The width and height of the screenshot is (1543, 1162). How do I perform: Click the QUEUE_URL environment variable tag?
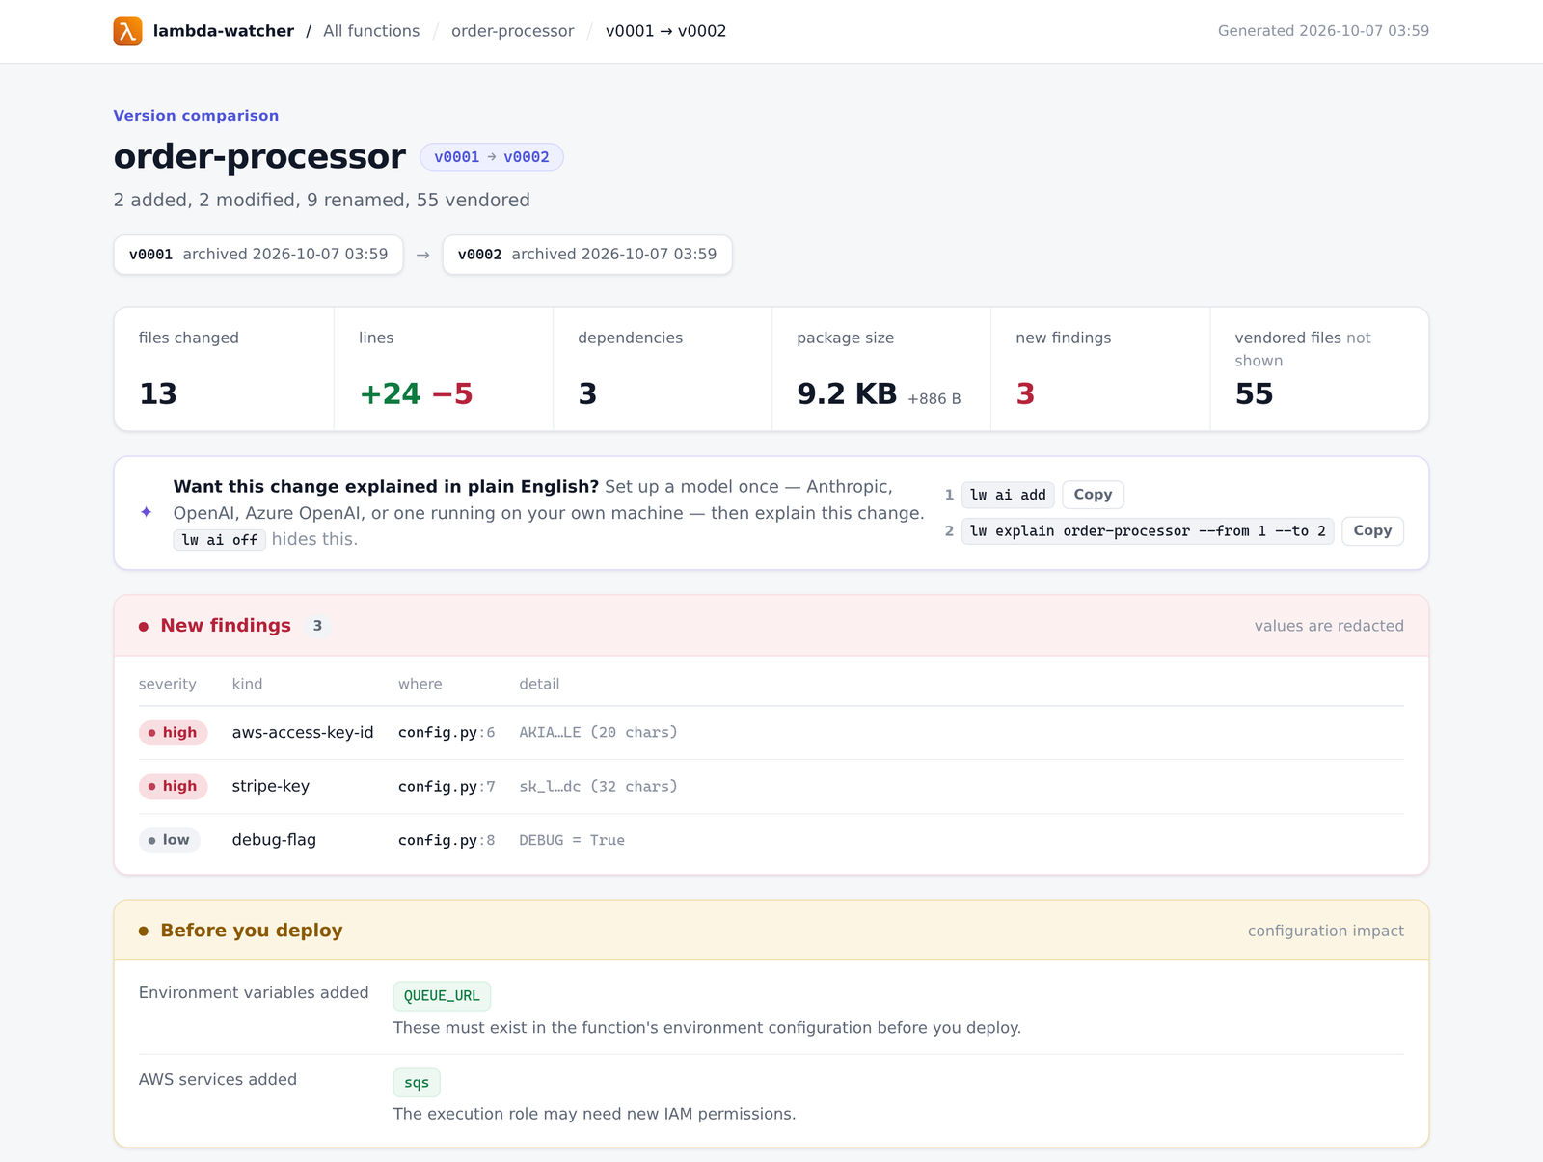[x=442, y=996]
